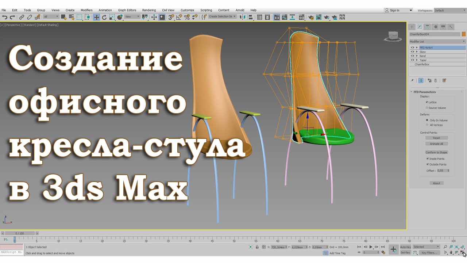Image resolution: width=467 pixels, height=263 pixels.
Task: Toggle visibility of the FFD 4x4x4 modifier
Action: (412, 47)
